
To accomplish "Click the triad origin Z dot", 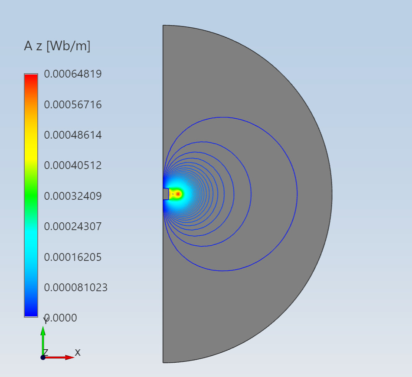I will click(x=43, y=357).
